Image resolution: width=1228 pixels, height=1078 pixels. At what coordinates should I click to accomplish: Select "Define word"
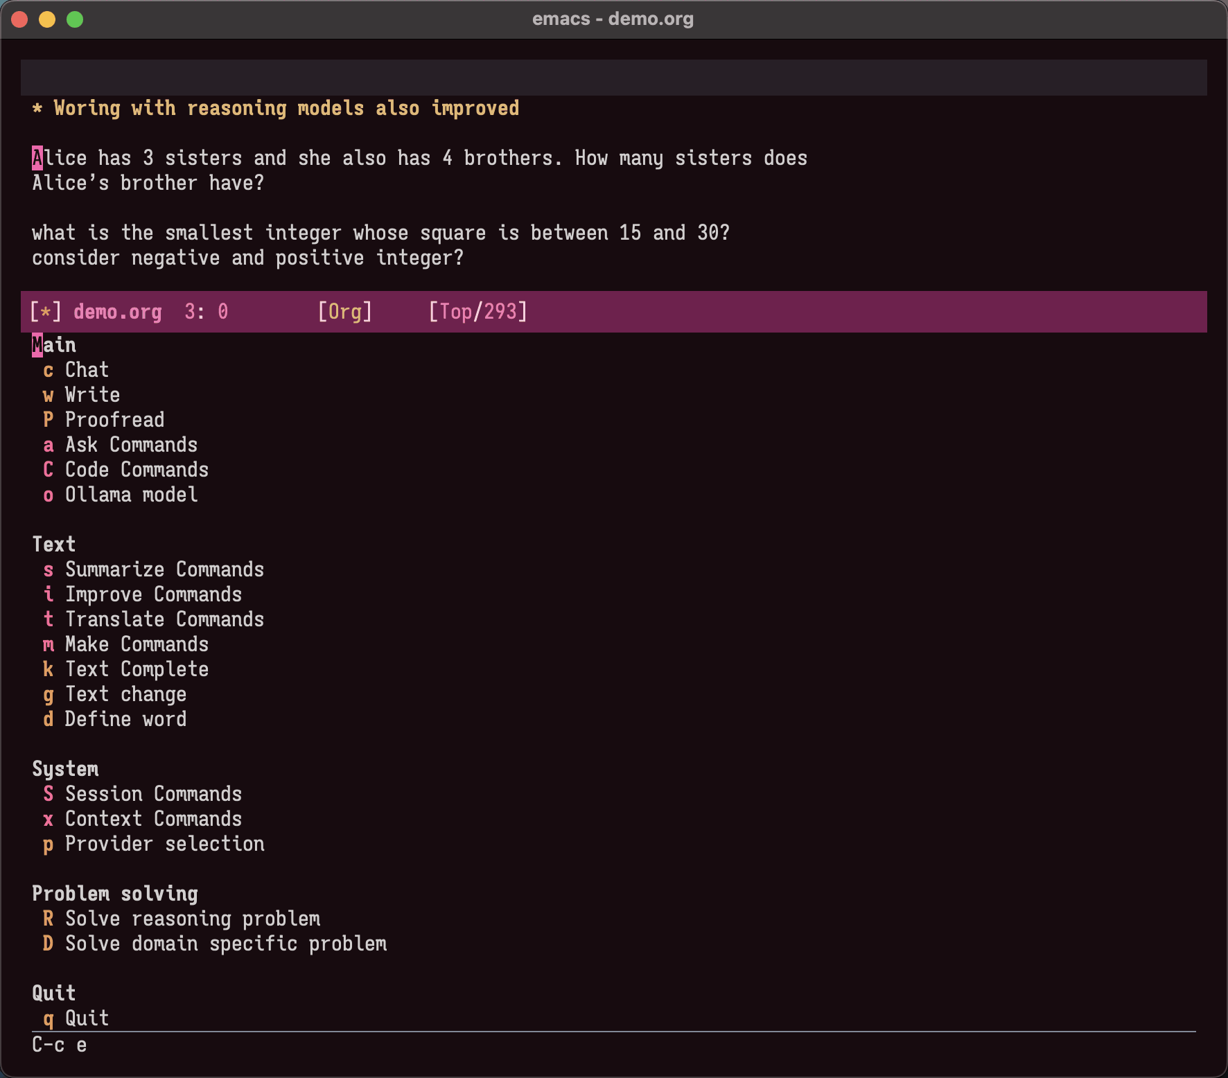coord(125,719)
